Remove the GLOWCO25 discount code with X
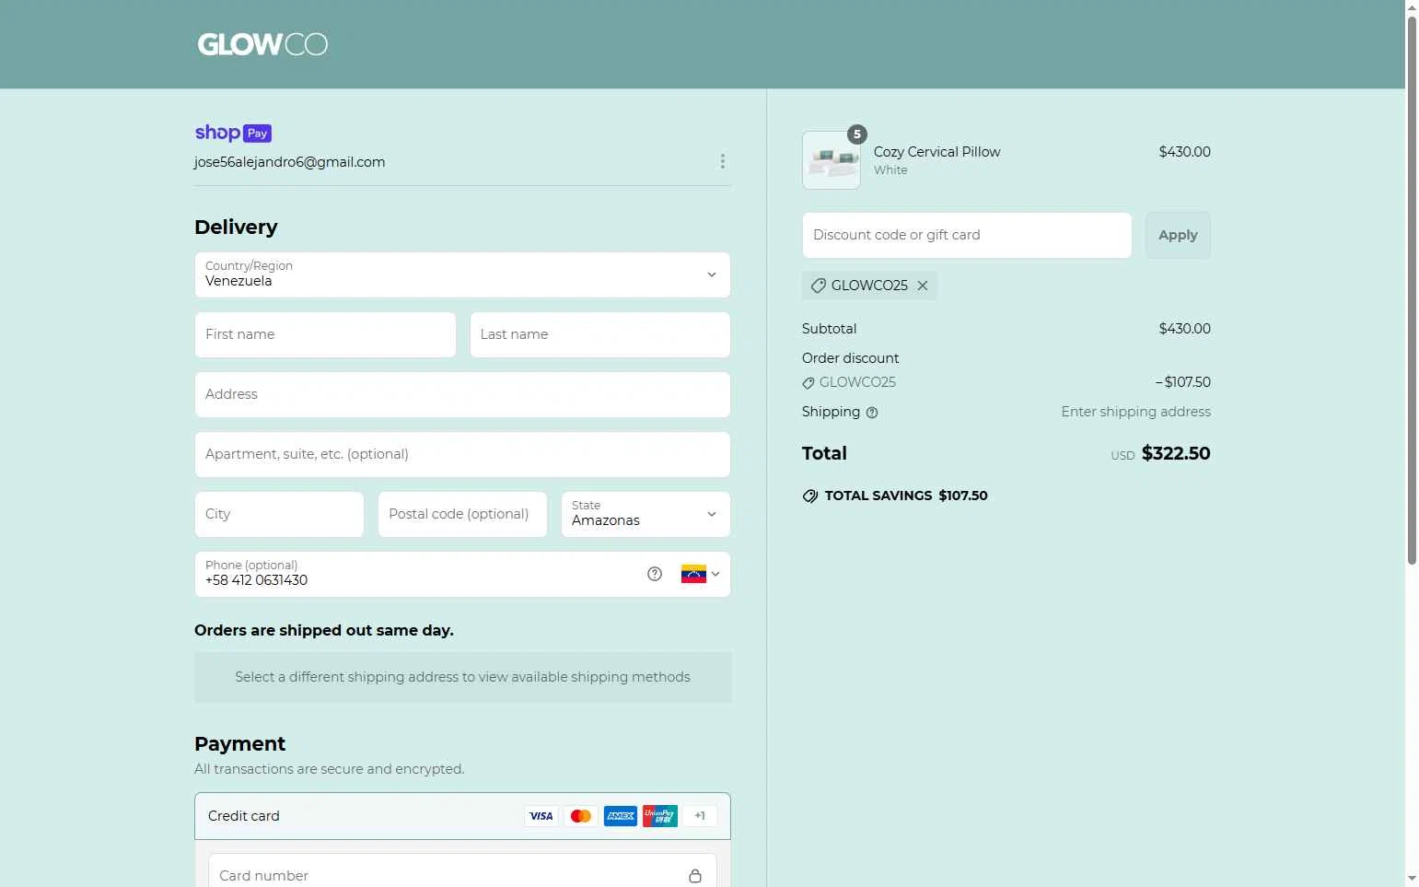 coord(923,286)
